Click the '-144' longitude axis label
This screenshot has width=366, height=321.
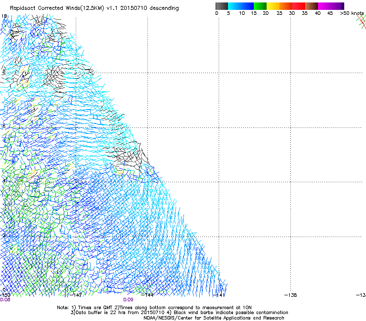tap(147, 295)
